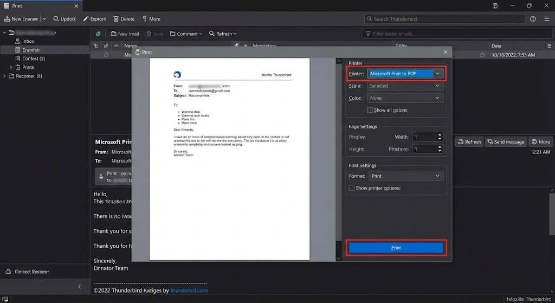This screenshot has width=555, height=303.
Task: Click the info circle icon near search
Action: tap(533, 19)
